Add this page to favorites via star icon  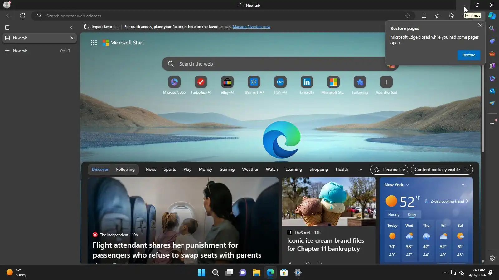pyautogui.click(x=408, y=16)
